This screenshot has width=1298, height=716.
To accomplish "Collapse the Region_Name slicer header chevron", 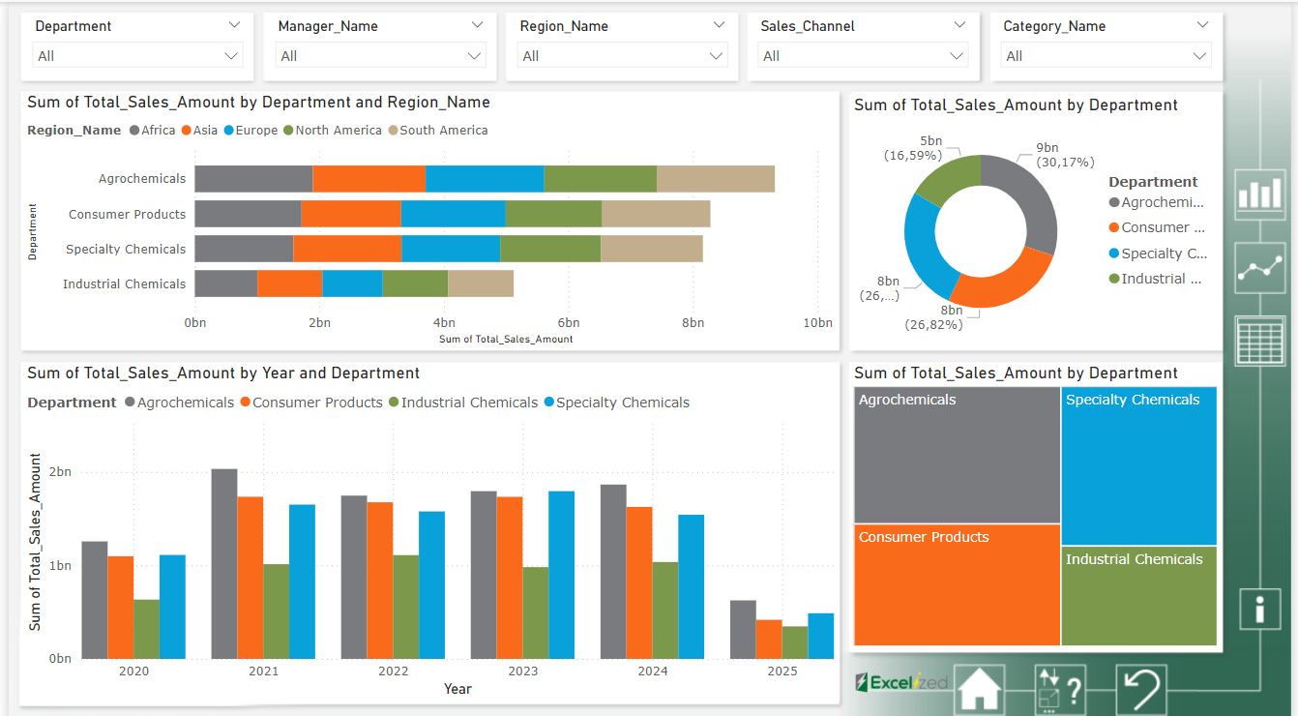I will tap(719, 25).
